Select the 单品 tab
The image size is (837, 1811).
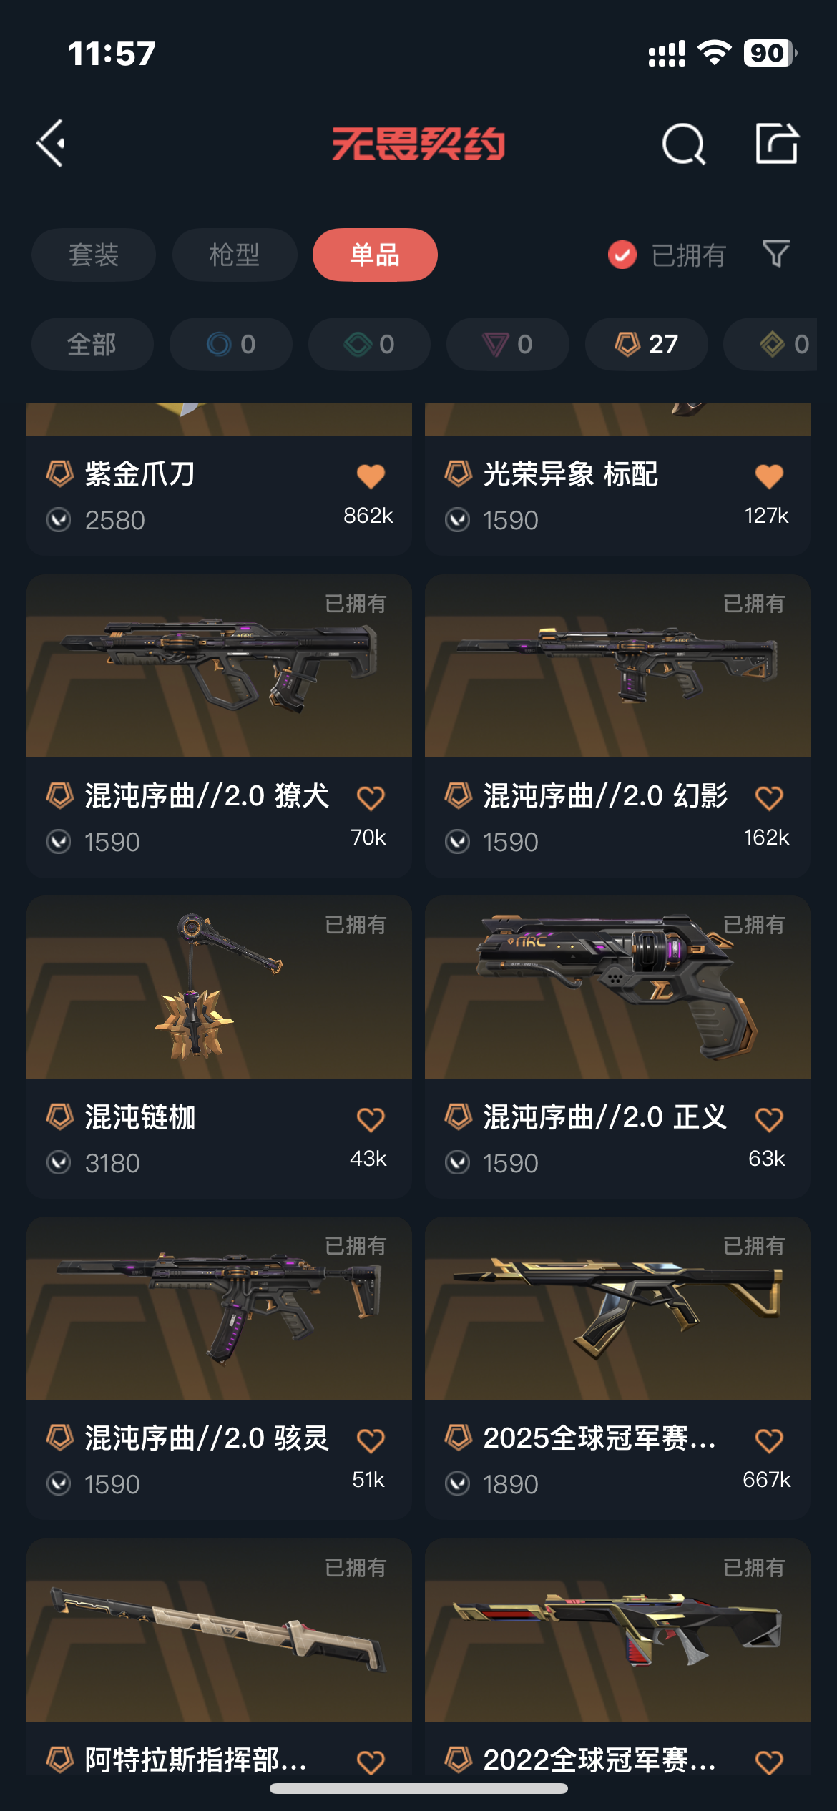[375, 255]
